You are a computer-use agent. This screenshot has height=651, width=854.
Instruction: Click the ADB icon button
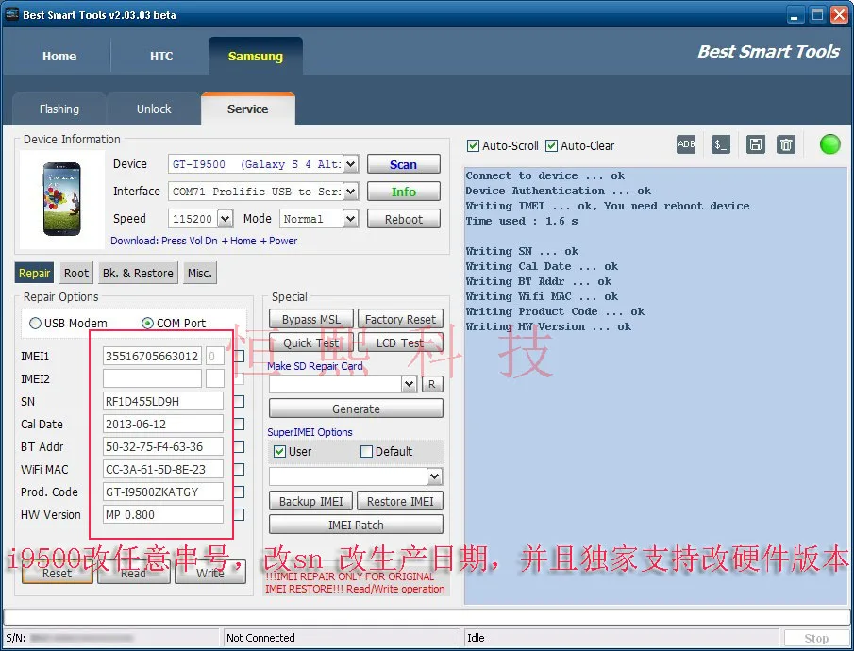(x=686, y=144)
